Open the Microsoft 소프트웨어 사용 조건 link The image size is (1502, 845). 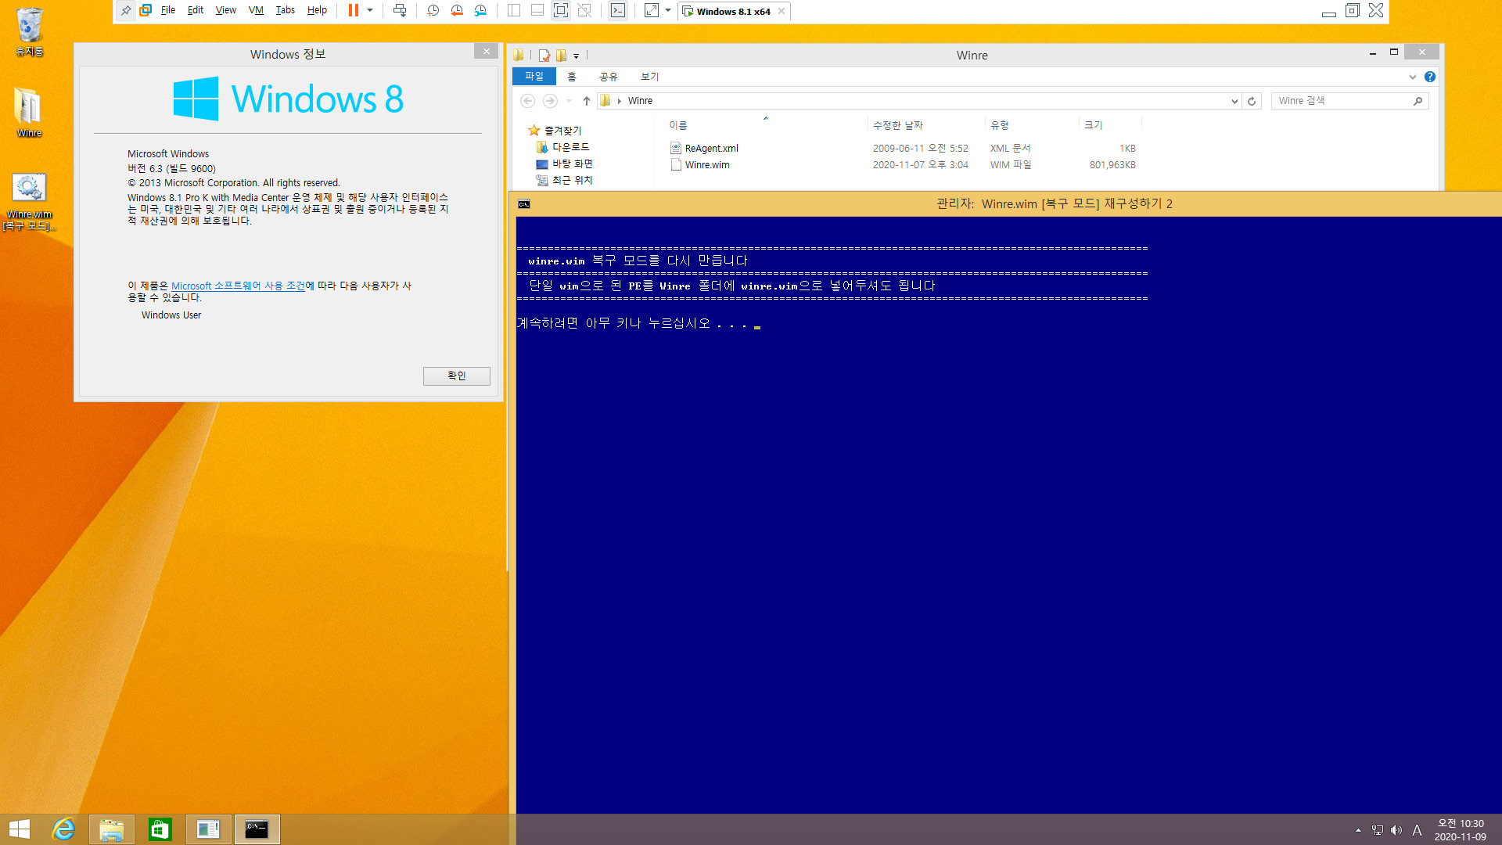[x=238, y=286]
